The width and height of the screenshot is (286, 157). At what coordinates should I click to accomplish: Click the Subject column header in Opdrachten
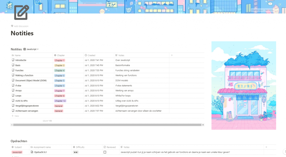coord(20,147)
